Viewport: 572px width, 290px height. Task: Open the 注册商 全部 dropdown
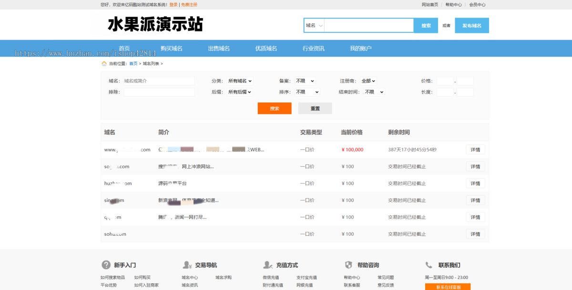(x=368, y=81)
